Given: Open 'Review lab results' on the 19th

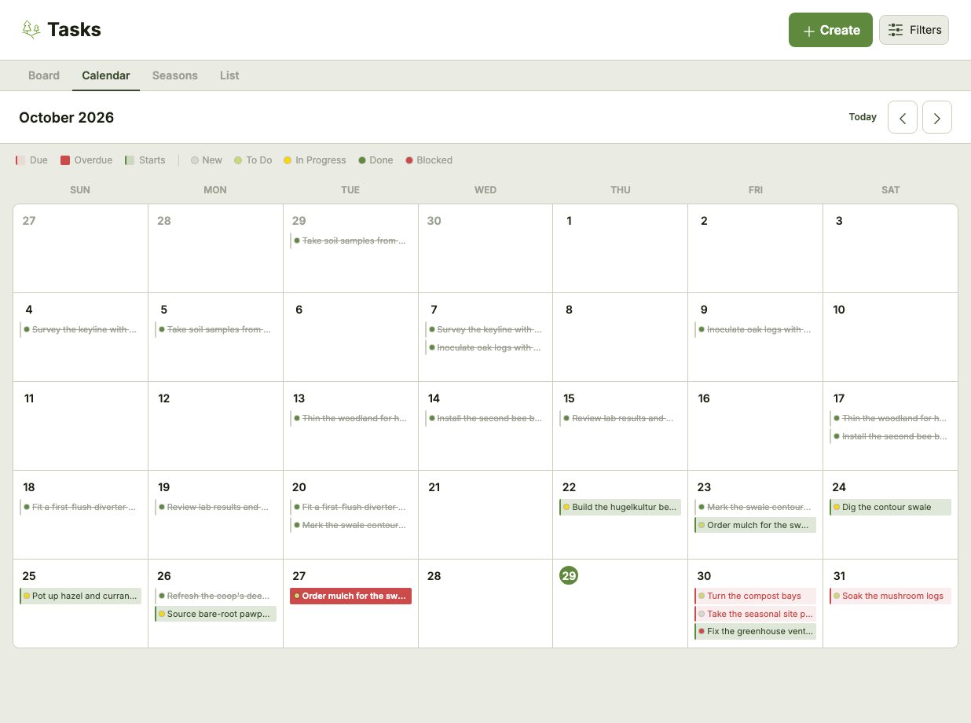Looking at the screenshot, I should coord(215,507).
